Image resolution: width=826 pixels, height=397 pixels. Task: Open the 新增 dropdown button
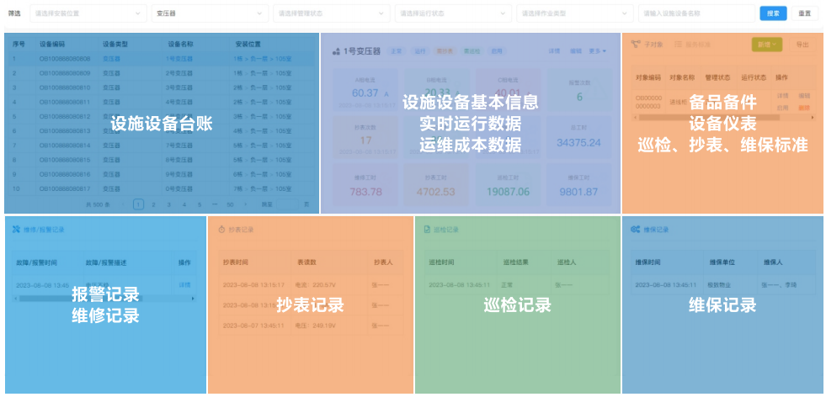766,45
